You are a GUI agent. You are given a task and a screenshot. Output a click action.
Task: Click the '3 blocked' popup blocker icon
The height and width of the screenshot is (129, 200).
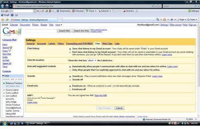click(x=73, y=11)
